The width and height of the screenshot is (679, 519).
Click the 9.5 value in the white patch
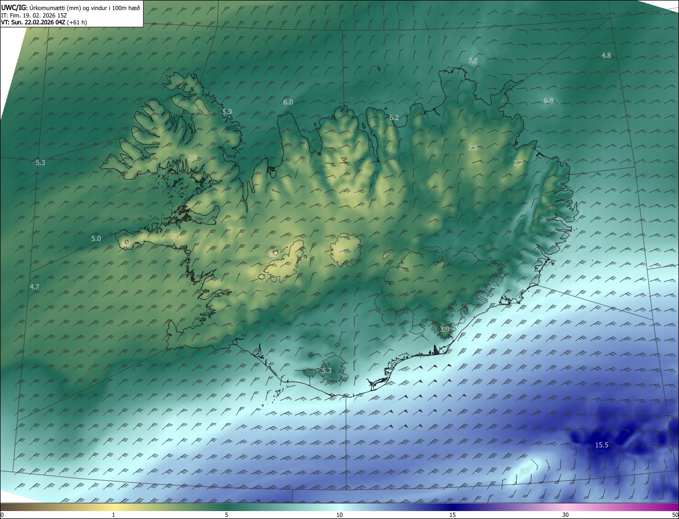click(x=525, y=471)
